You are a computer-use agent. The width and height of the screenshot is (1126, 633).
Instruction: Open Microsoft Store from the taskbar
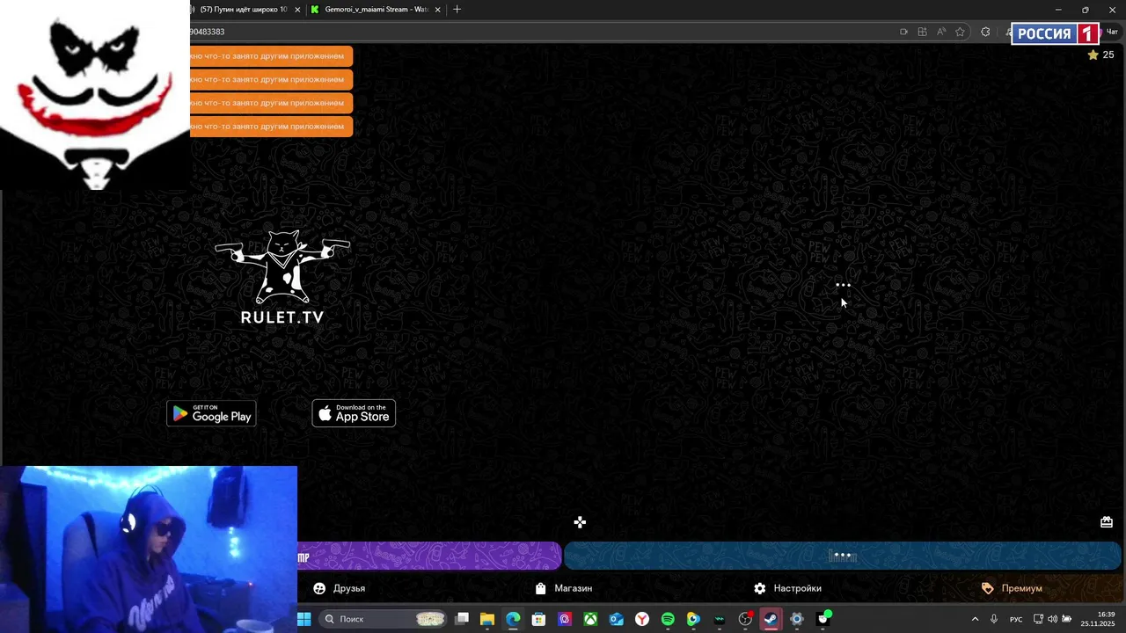coord(538,619)
